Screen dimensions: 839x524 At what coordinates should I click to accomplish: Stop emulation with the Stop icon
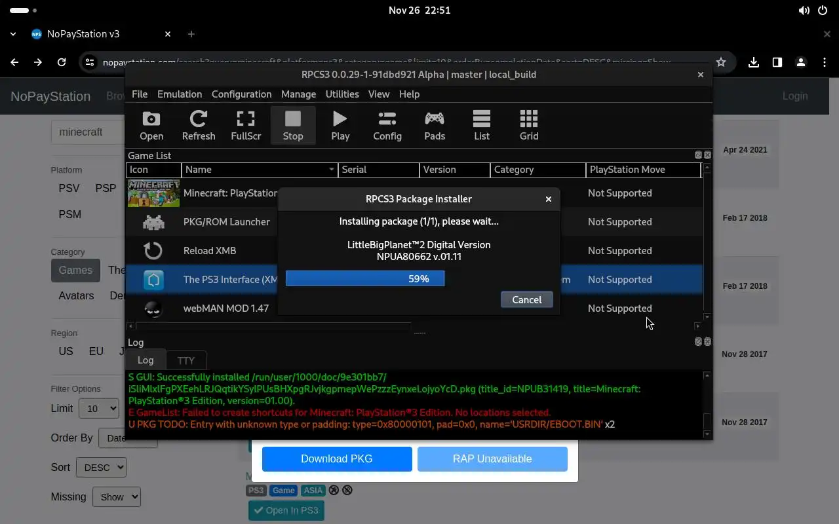click(x=293, y=125)
